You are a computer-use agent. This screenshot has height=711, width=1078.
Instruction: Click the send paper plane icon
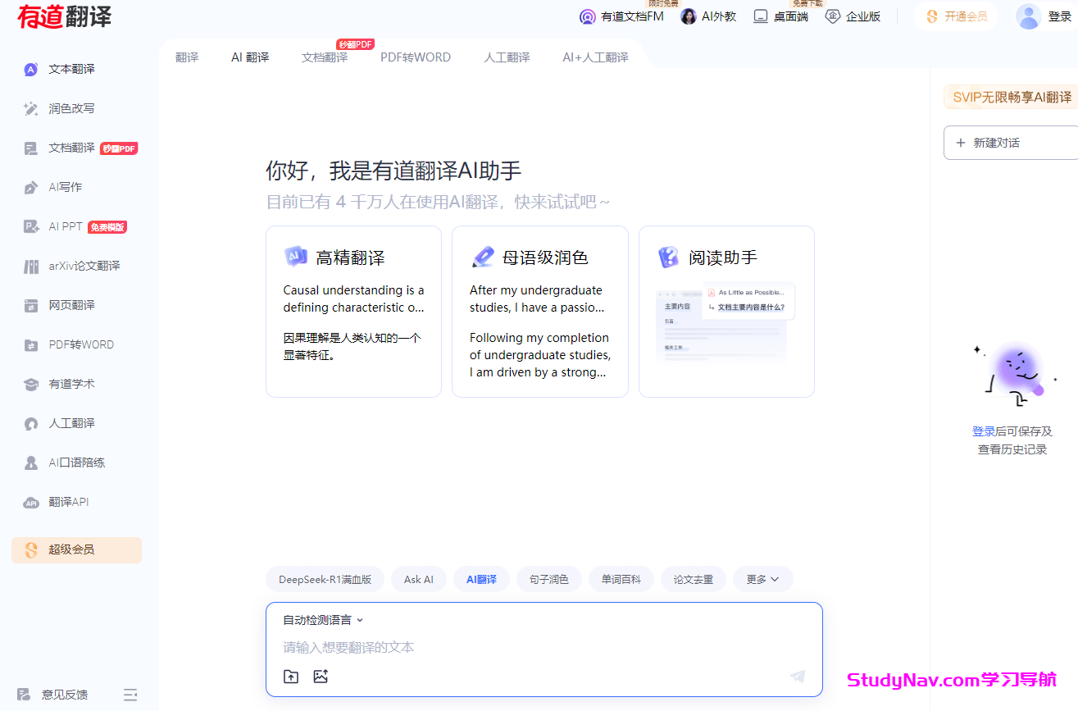click(x=798, y=676)
